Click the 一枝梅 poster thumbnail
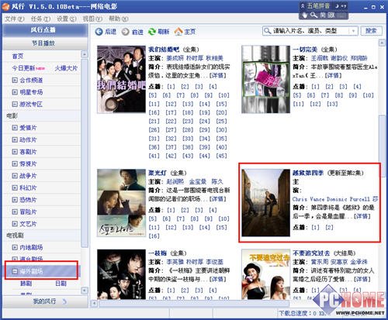 pos(121,274)
